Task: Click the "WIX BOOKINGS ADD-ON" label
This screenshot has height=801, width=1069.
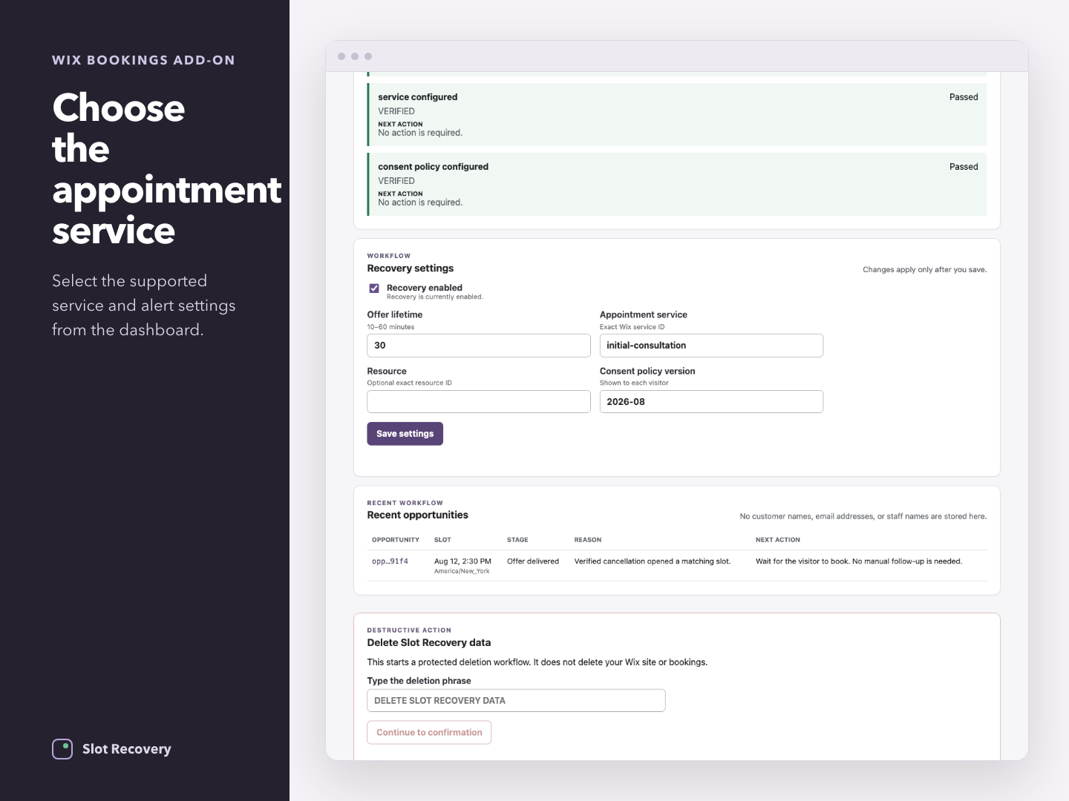Action: click(x=143, y=60)
